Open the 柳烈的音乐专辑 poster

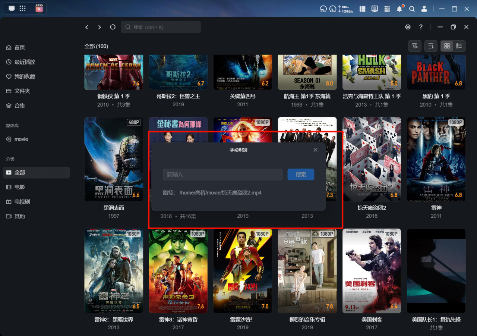(307, 271)
